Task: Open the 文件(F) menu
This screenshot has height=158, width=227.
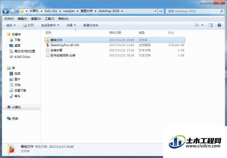Action: pyautogui.click(x=9, y=19)
